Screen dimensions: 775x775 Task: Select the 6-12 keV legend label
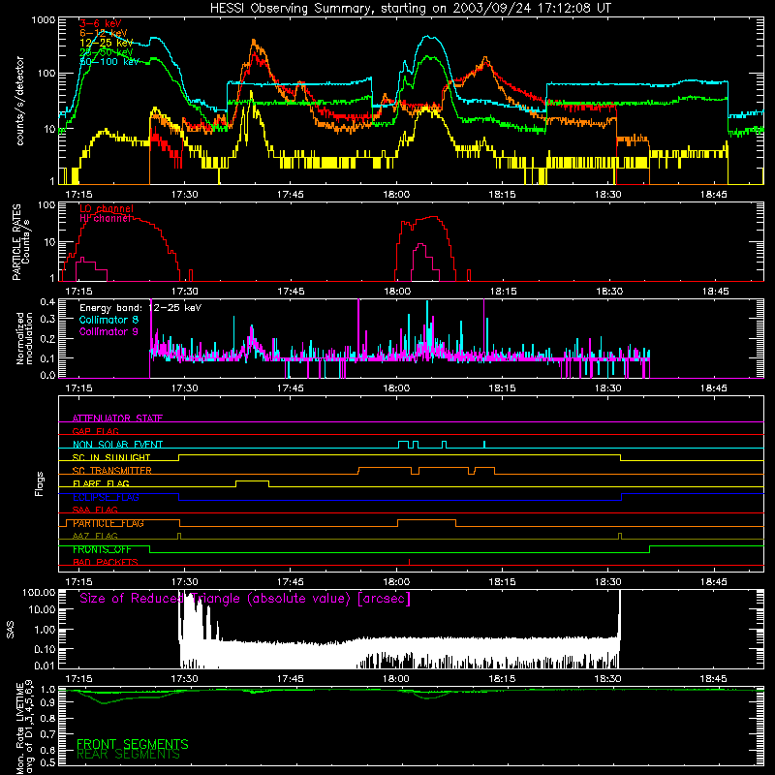pyautogui.click(x=104, y=33)
